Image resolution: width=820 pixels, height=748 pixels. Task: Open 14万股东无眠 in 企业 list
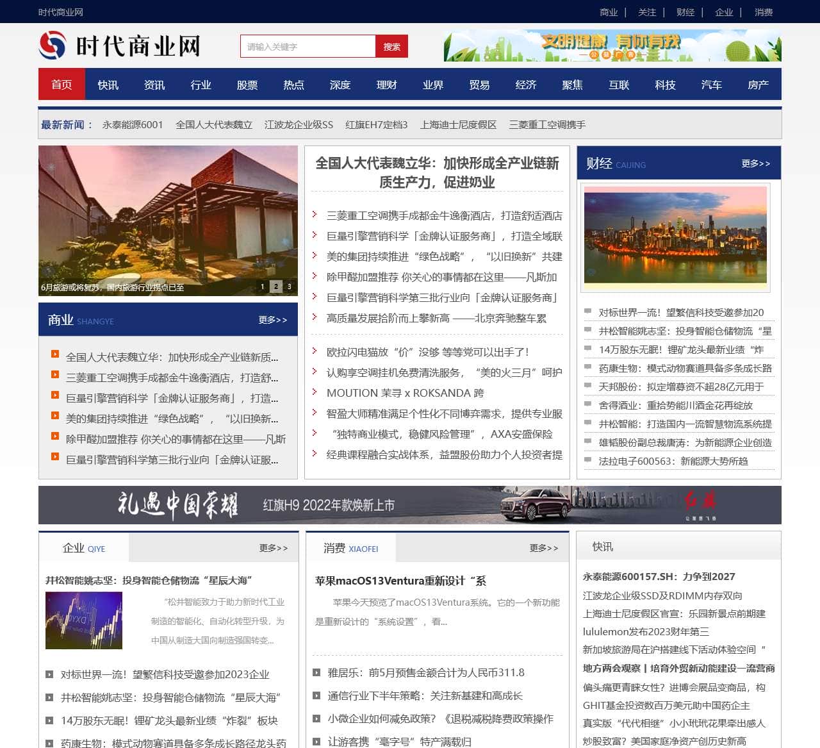click(x=169, y=720)
